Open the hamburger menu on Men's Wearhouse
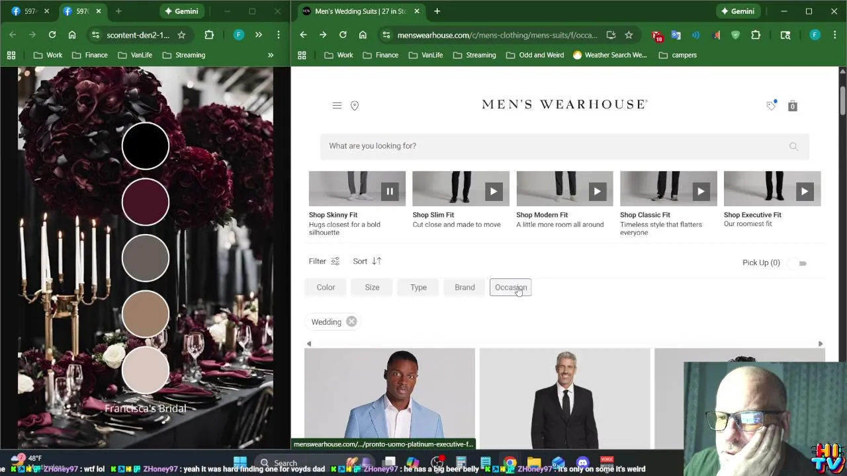This screenshot has width=847, height=476. click(x=337, y=106)
